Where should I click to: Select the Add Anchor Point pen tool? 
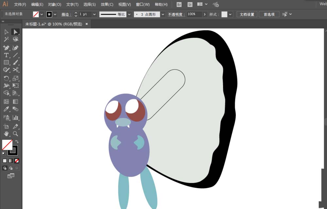coord(6,48)
